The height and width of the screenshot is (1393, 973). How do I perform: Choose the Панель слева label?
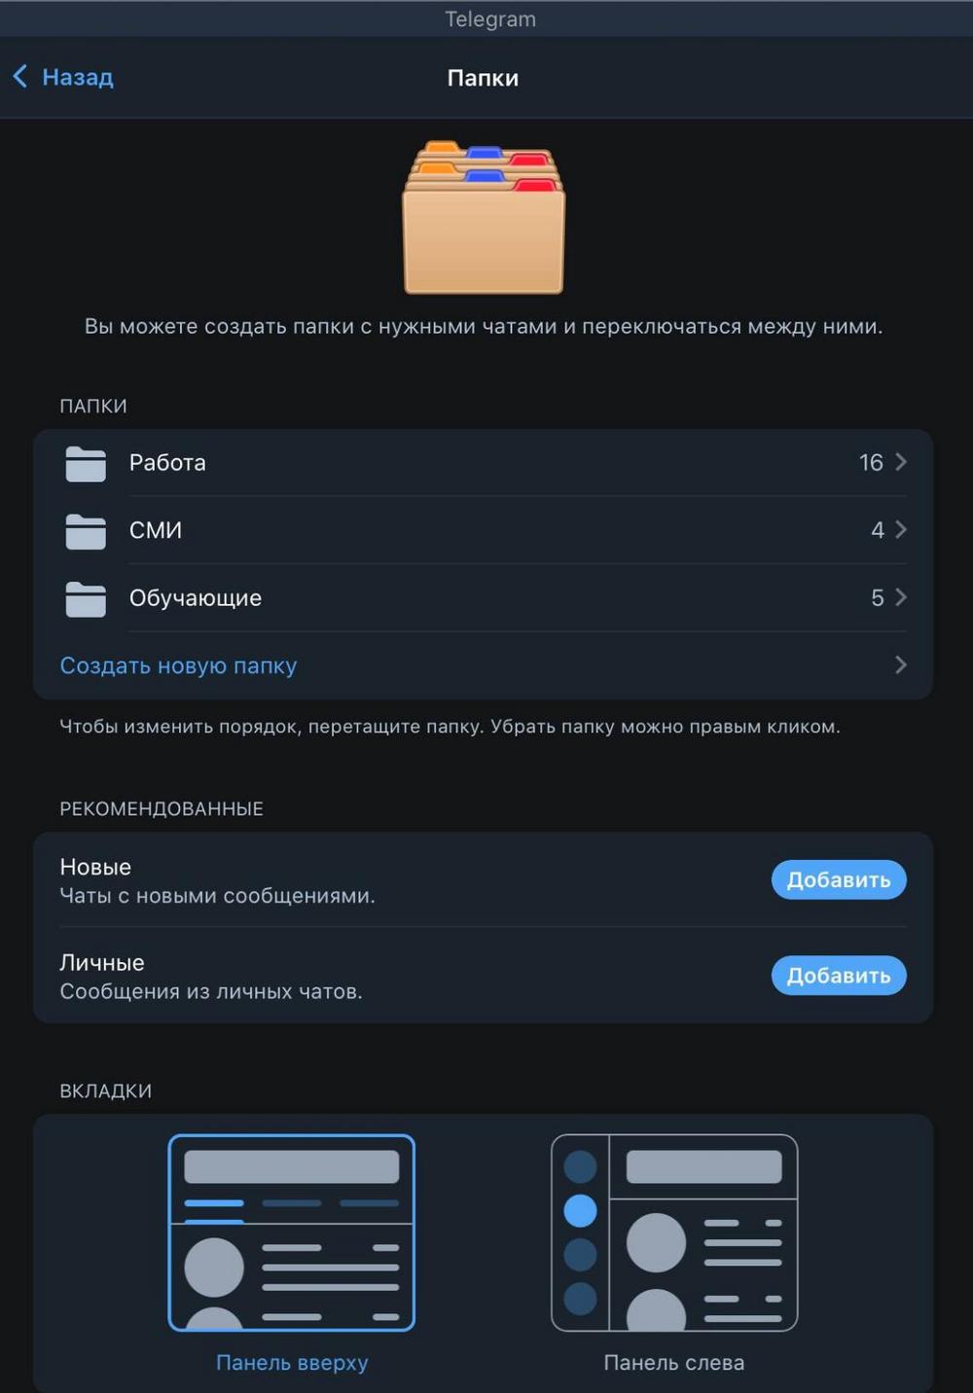674,1363
